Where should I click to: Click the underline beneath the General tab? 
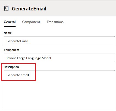coord(10,27)
